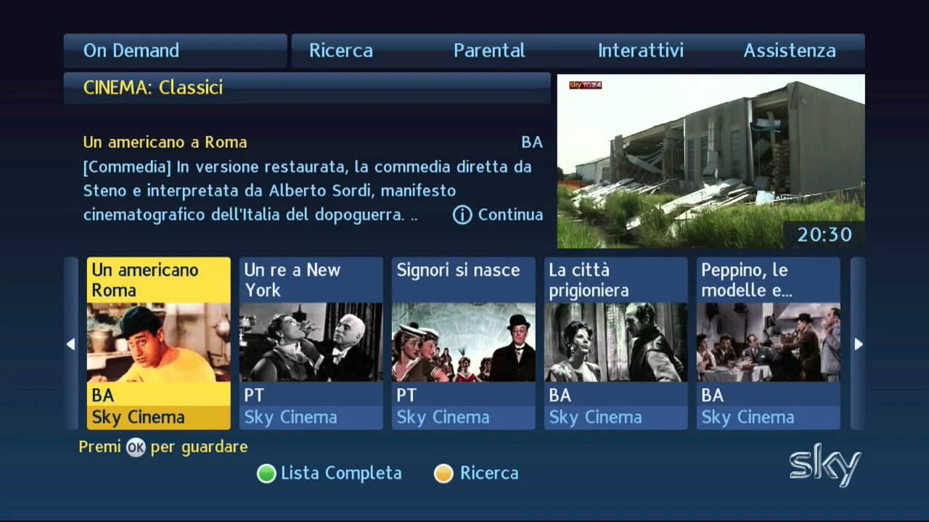The height and width of the screenshot is (522, 929).
Task: Click the OK button icon in hint text
Action: (136, 447)
